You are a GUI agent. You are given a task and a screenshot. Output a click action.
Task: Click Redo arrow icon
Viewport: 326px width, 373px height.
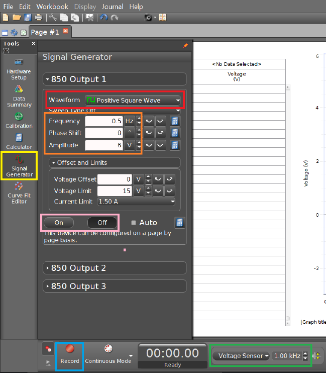(x=115, y=18)
